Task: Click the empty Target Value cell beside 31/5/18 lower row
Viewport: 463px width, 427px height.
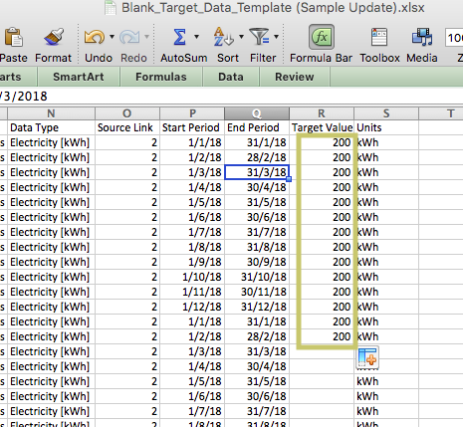Action: click(x=322, y=381)
